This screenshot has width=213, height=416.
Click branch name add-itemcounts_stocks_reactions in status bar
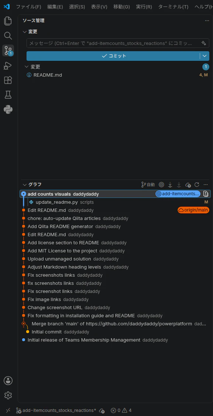pos(56,410)
